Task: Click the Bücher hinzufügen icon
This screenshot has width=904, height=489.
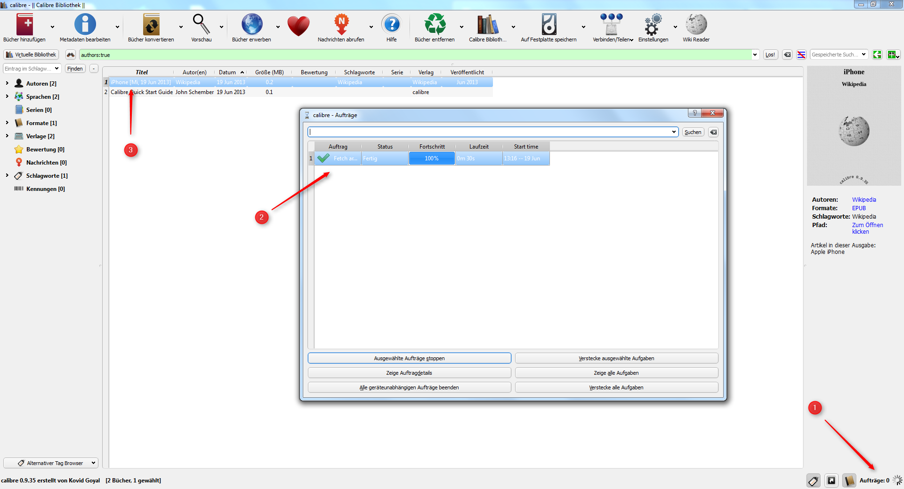Action: [24, 25]
